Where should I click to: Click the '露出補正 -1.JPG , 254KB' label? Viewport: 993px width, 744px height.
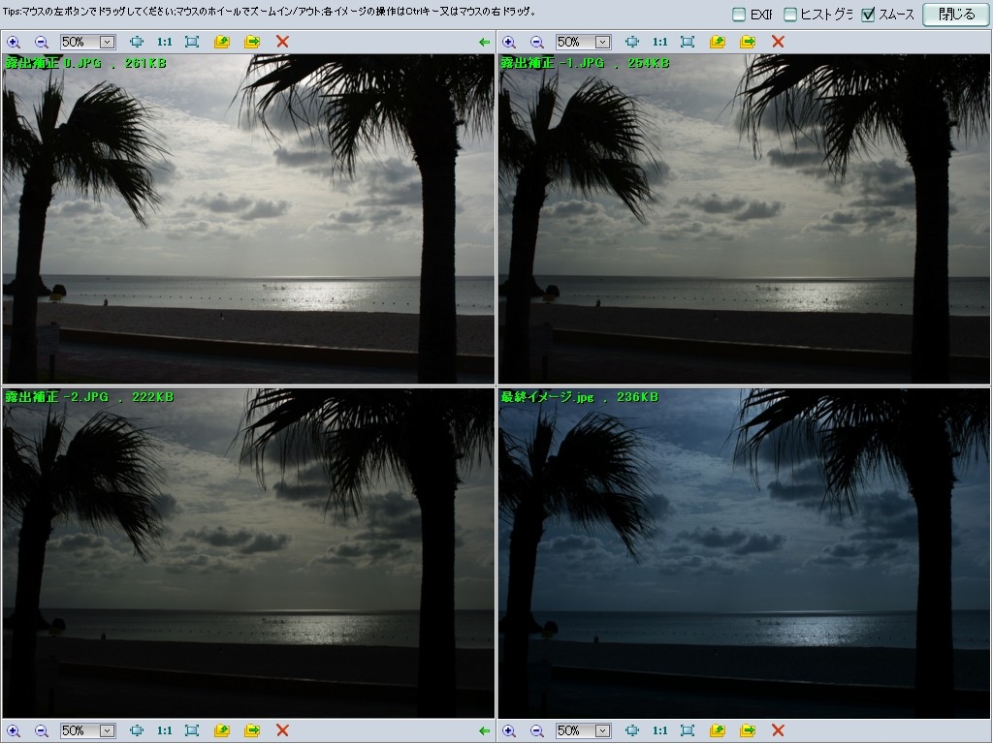click(585, 63)
